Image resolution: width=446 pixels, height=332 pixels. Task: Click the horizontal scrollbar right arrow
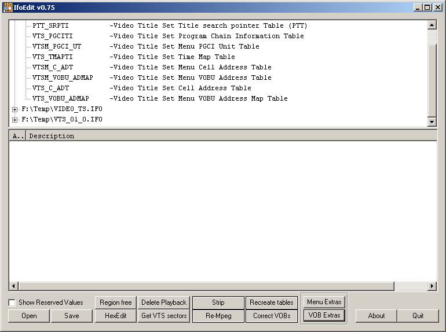coord(432,286)
